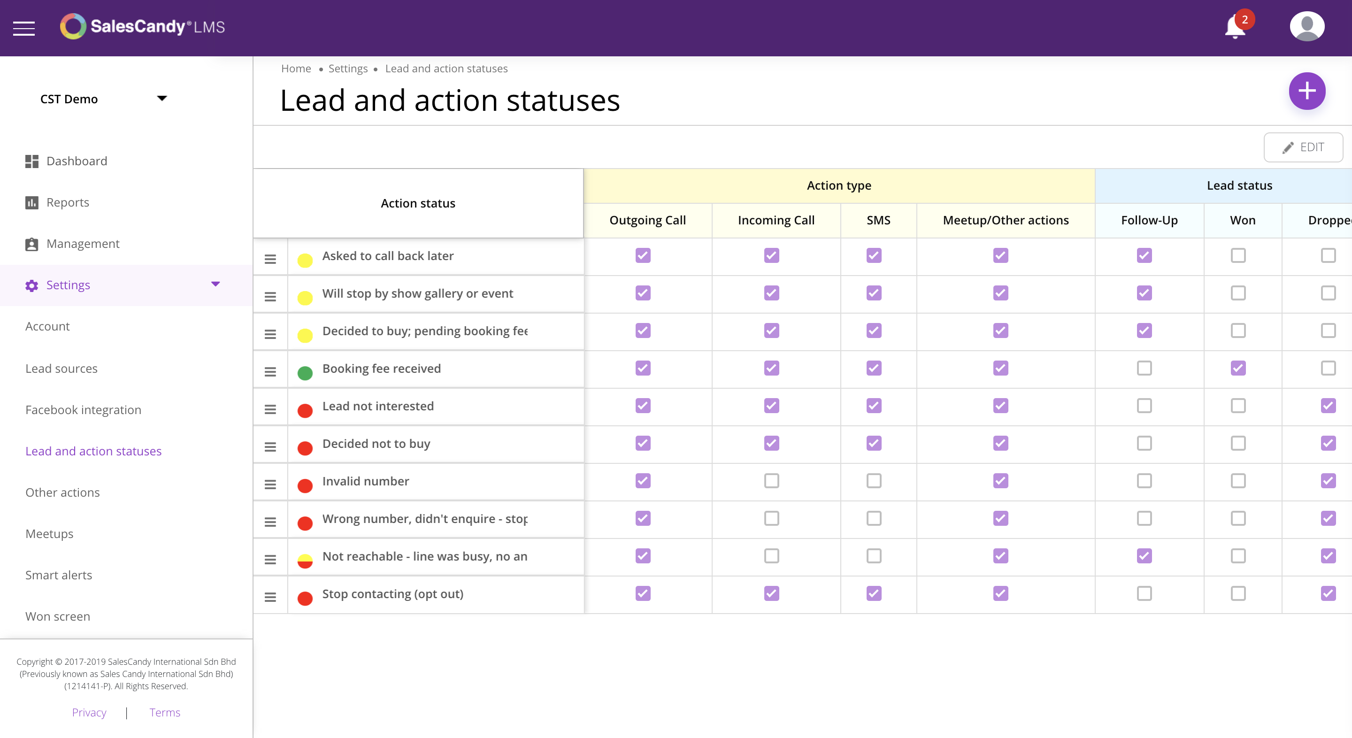Click Settings in the breadcrumb
1352x738 pixels.
pyautogui.click(x=347, y=69)
